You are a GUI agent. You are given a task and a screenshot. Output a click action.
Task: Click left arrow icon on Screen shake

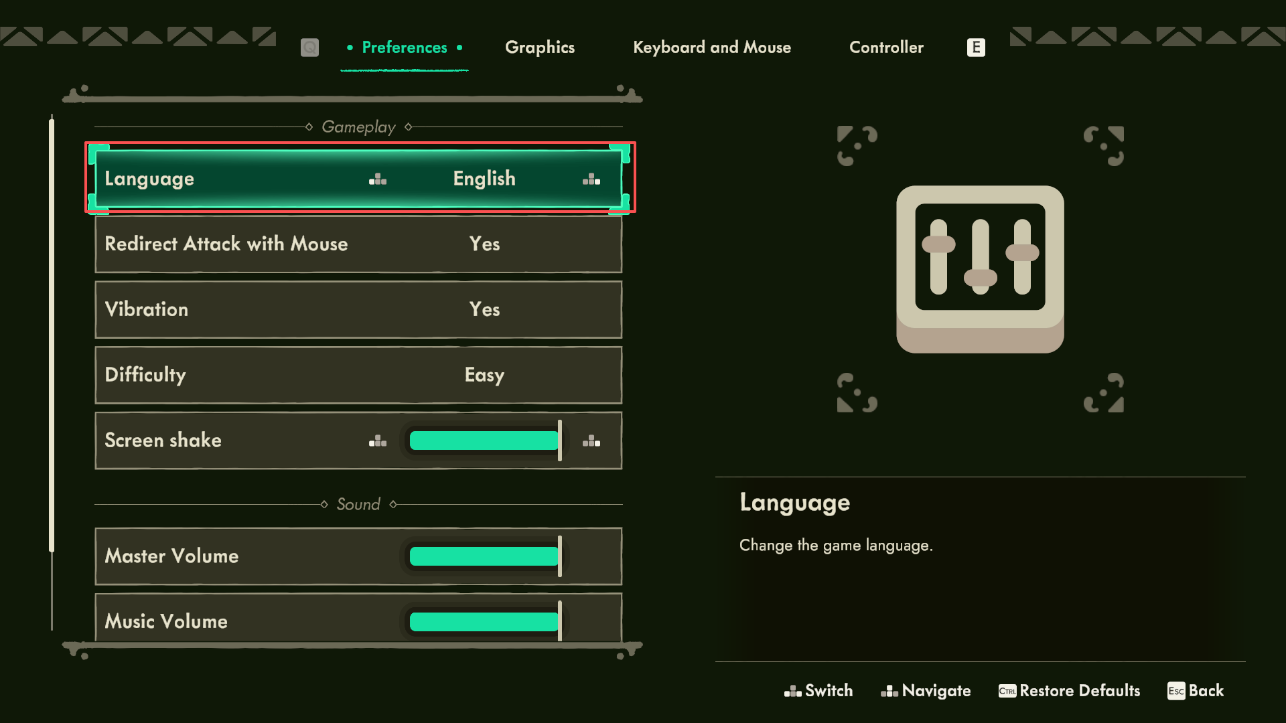(378, 440)
